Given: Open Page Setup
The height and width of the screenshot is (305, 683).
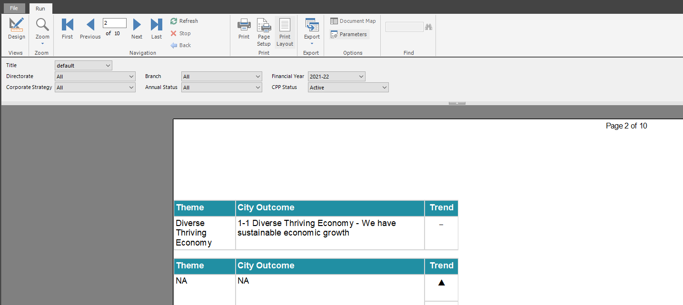Looking at the screenshot, I should [x=264, y=32].
